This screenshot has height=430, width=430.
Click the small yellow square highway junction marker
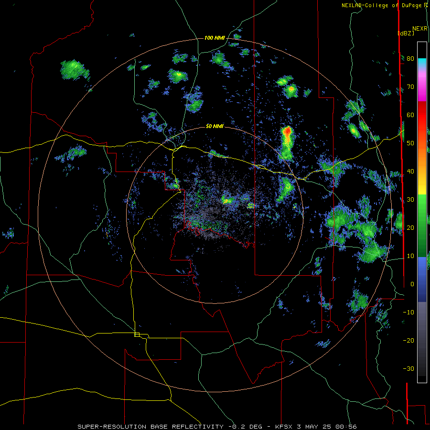tap(137, 334)
